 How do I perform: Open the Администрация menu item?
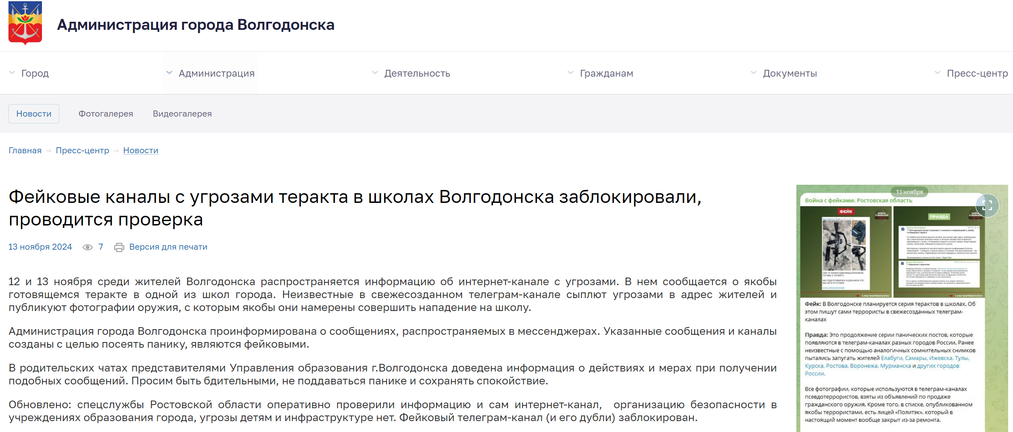tap(217, 73)
